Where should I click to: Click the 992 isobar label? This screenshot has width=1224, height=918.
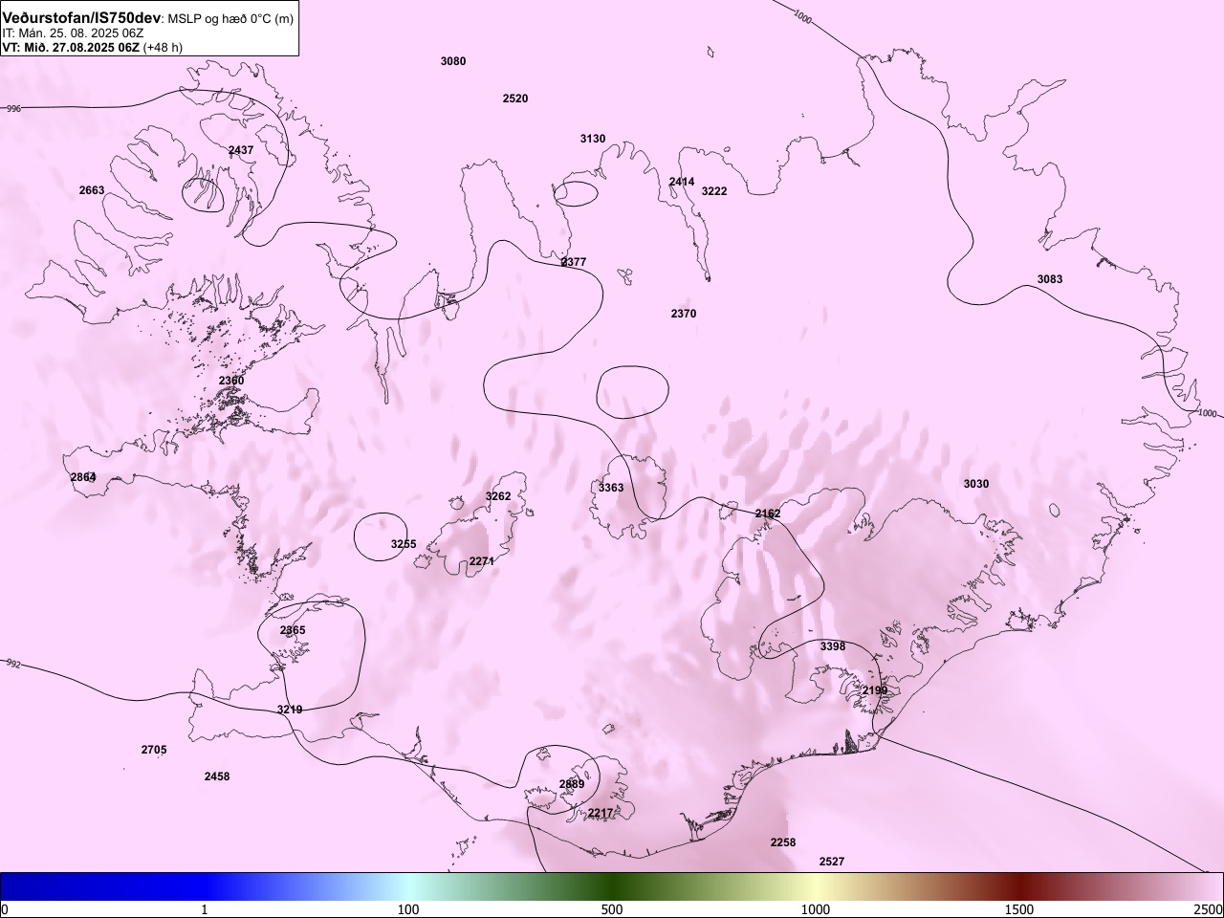coord(13,664)
